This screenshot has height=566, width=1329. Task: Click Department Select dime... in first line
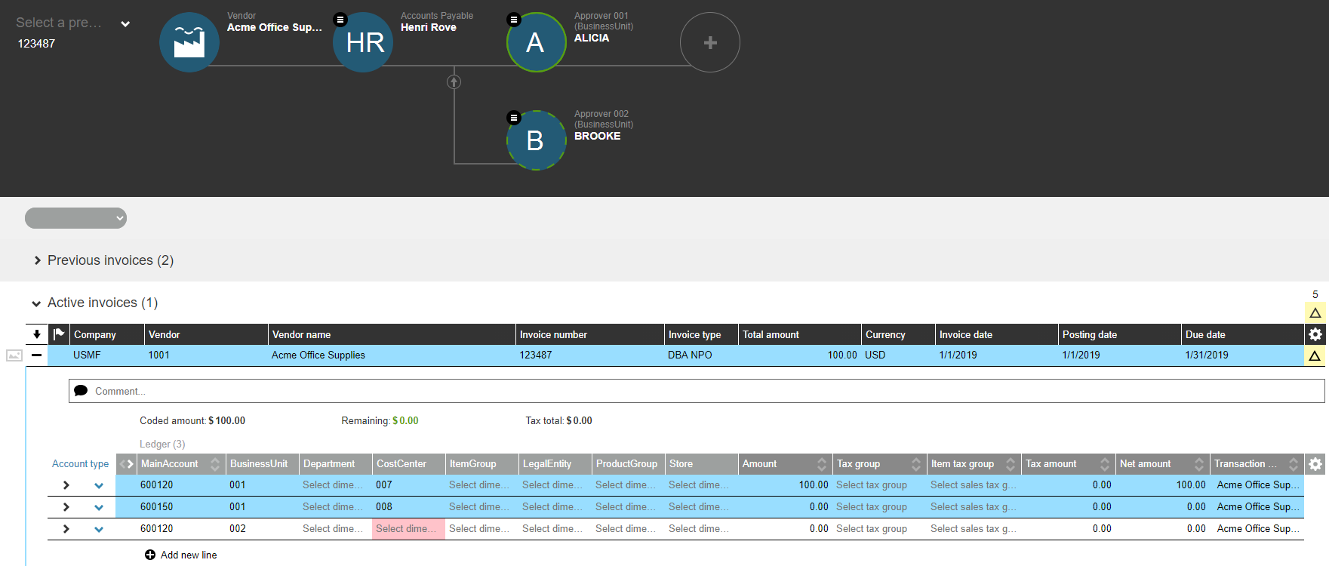coord(335,484)
